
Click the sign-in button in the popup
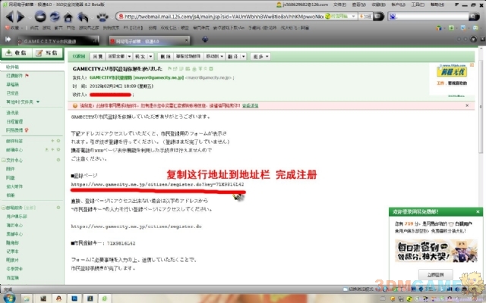pyautogui.click(x=434, y=274)
